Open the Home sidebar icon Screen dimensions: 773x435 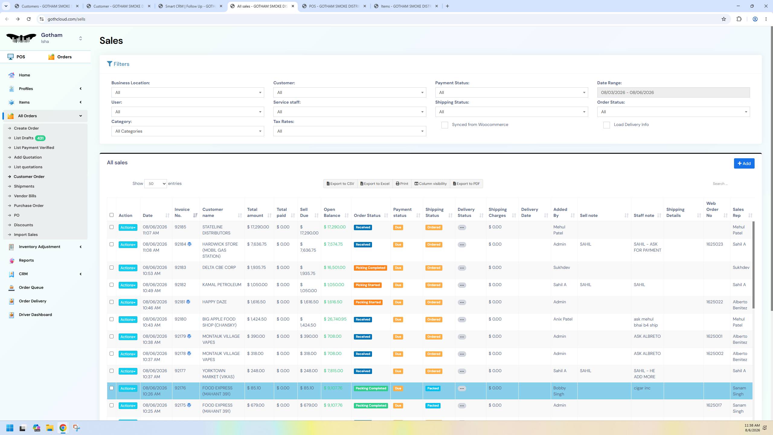11,75
